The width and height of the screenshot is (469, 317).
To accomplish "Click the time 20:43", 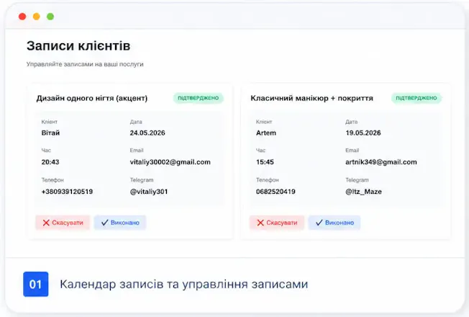I will tap(50, 162).
